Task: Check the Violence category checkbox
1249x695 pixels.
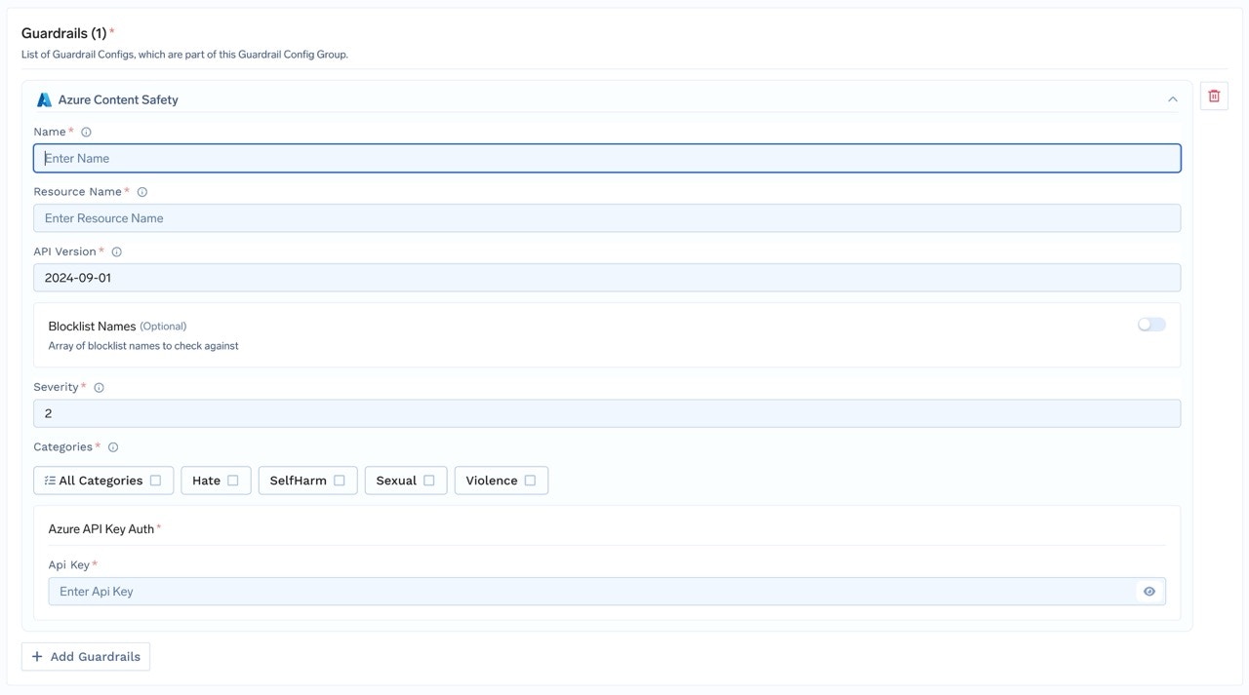Action: point(530,481)
